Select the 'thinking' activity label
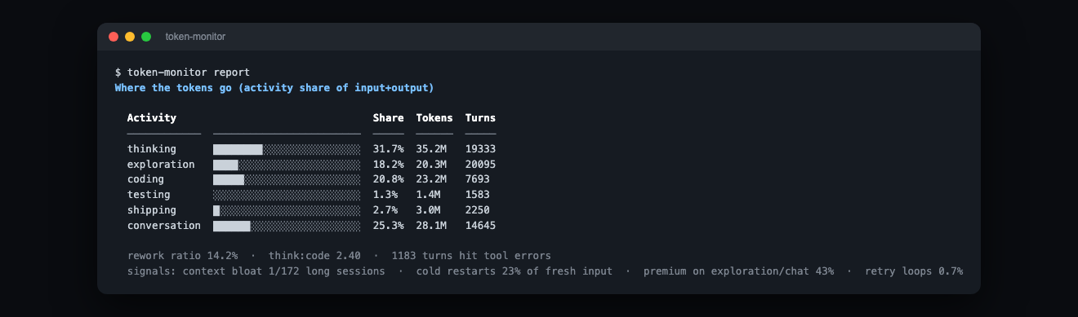 tap(152, 149)
